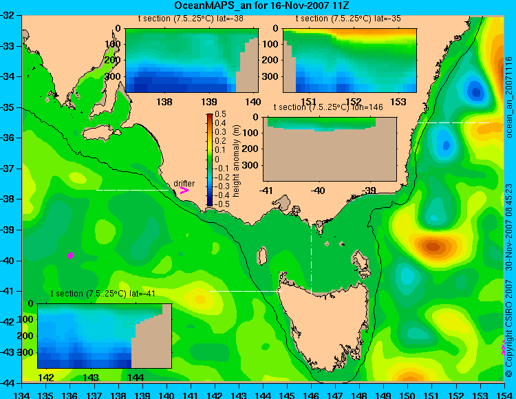Select the 't section (7.5..25°C) lat=-35' heading
The height and width of the screenshot is (399, 516).
click(x=348, y=19)
